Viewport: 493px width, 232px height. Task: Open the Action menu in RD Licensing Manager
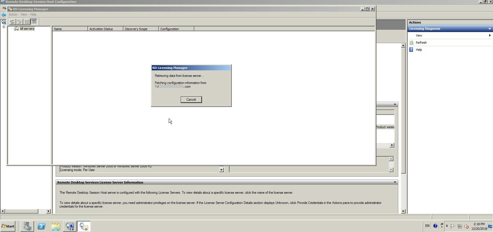coord(13,14)
